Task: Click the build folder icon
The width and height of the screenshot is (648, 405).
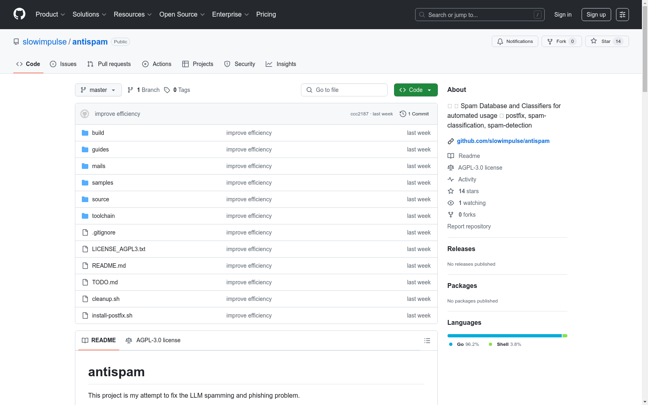Action: coord(85,133)
